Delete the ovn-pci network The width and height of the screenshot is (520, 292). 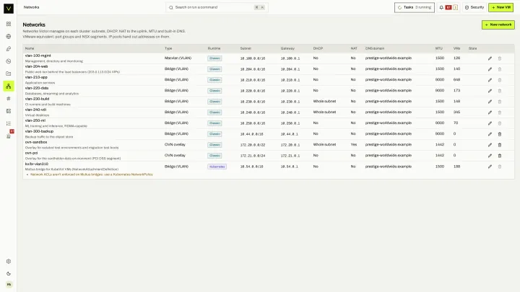(x=500, y=156)
